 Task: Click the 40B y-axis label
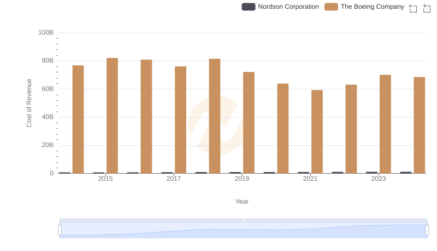pyautogui.click(x=48, y=117)
